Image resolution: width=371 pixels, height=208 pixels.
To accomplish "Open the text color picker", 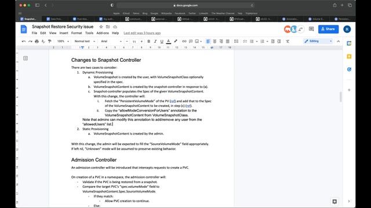I will (x=169, y=41).
